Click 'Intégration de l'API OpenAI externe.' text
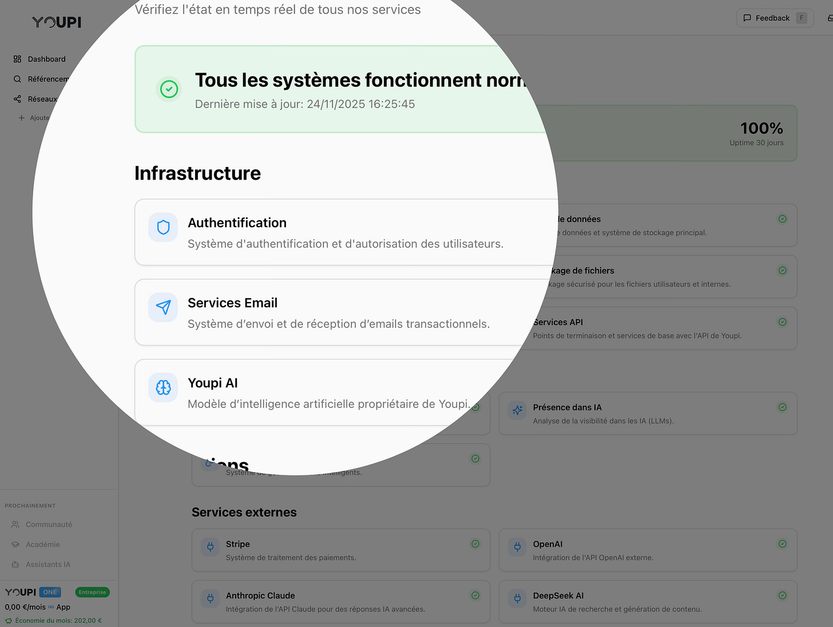833x627 pixels. click(593, 558)
